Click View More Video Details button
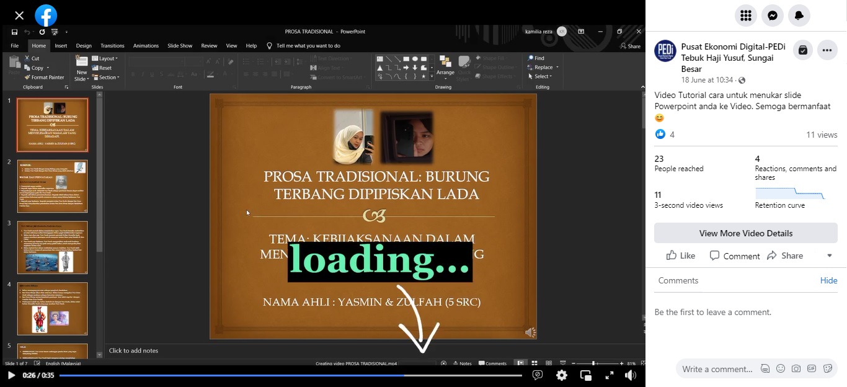Viewport: 847px width, 387px height. (746, 233)
